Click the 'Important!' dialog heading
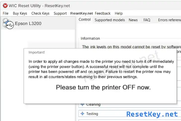Screen dimensions: 181x121 click(37, 52)
